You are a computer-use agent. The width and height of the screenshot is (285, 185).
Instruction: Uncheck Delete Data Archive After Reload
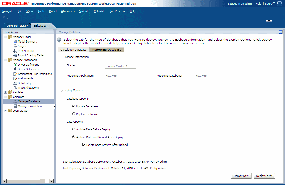pos(83,145)
